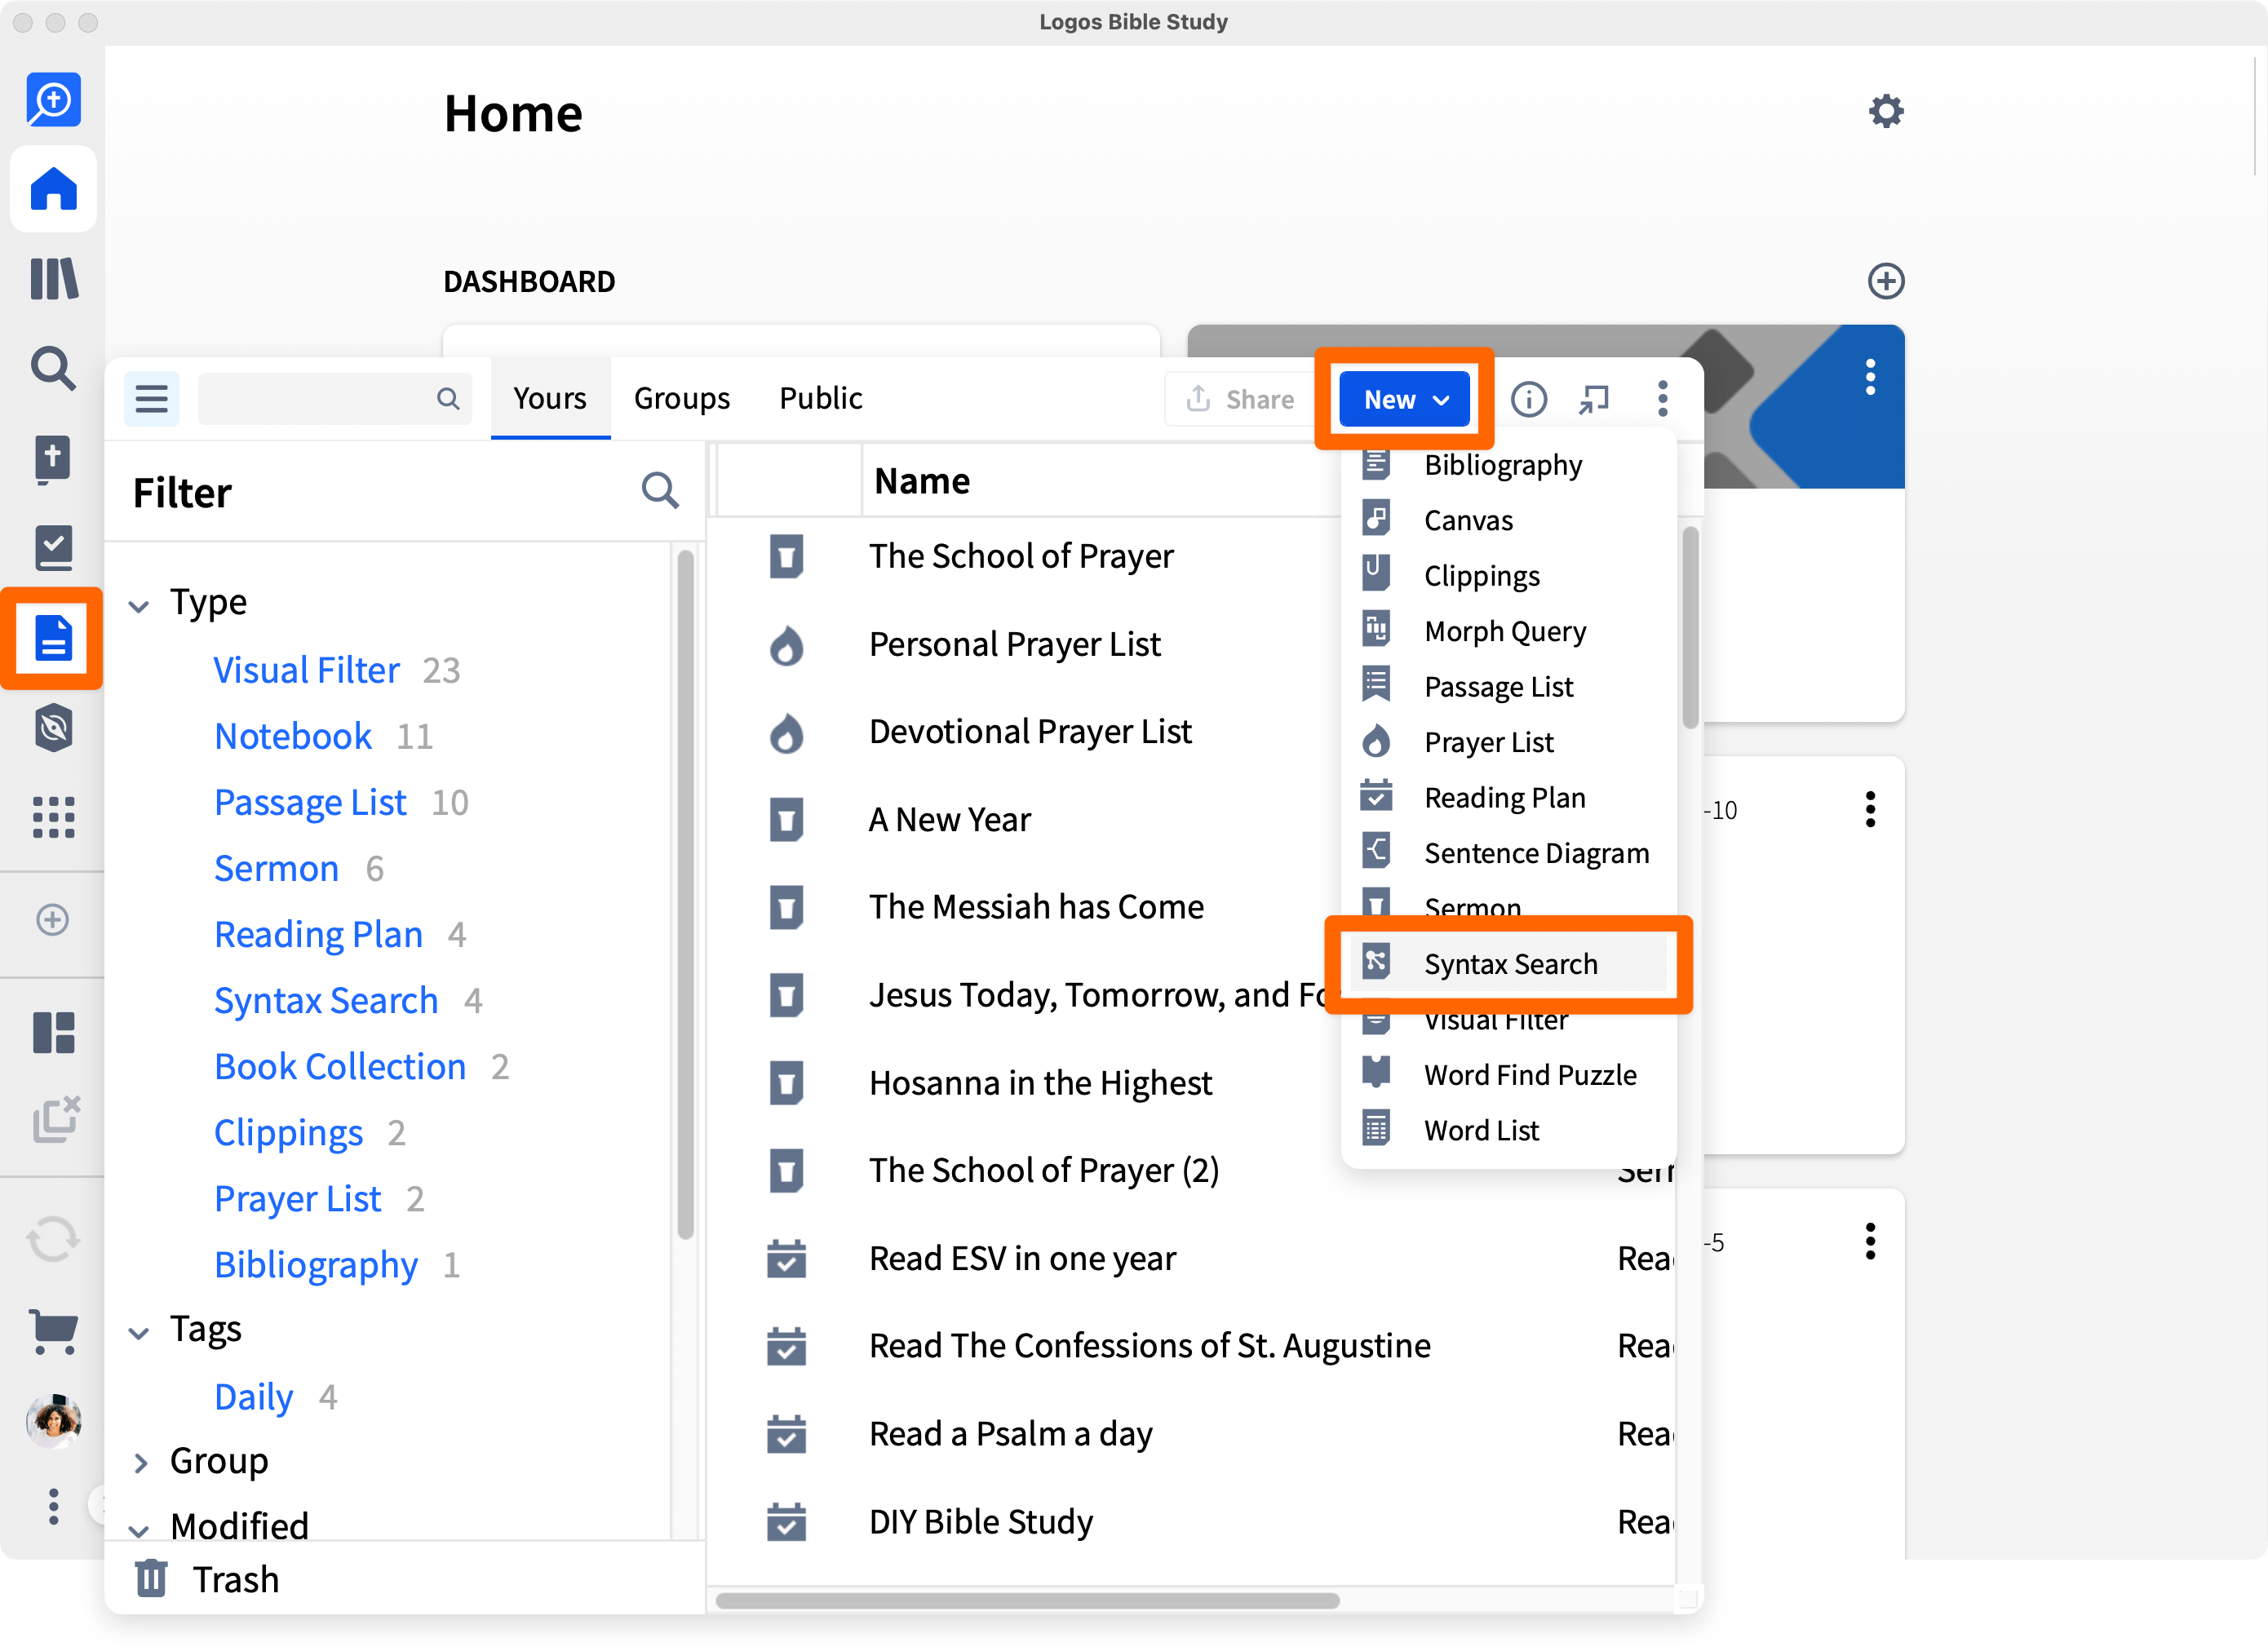This screenshot has height=1651, width=2268.
Task: Choose Word List from New menu
Action: (x=1509, y=1130)
